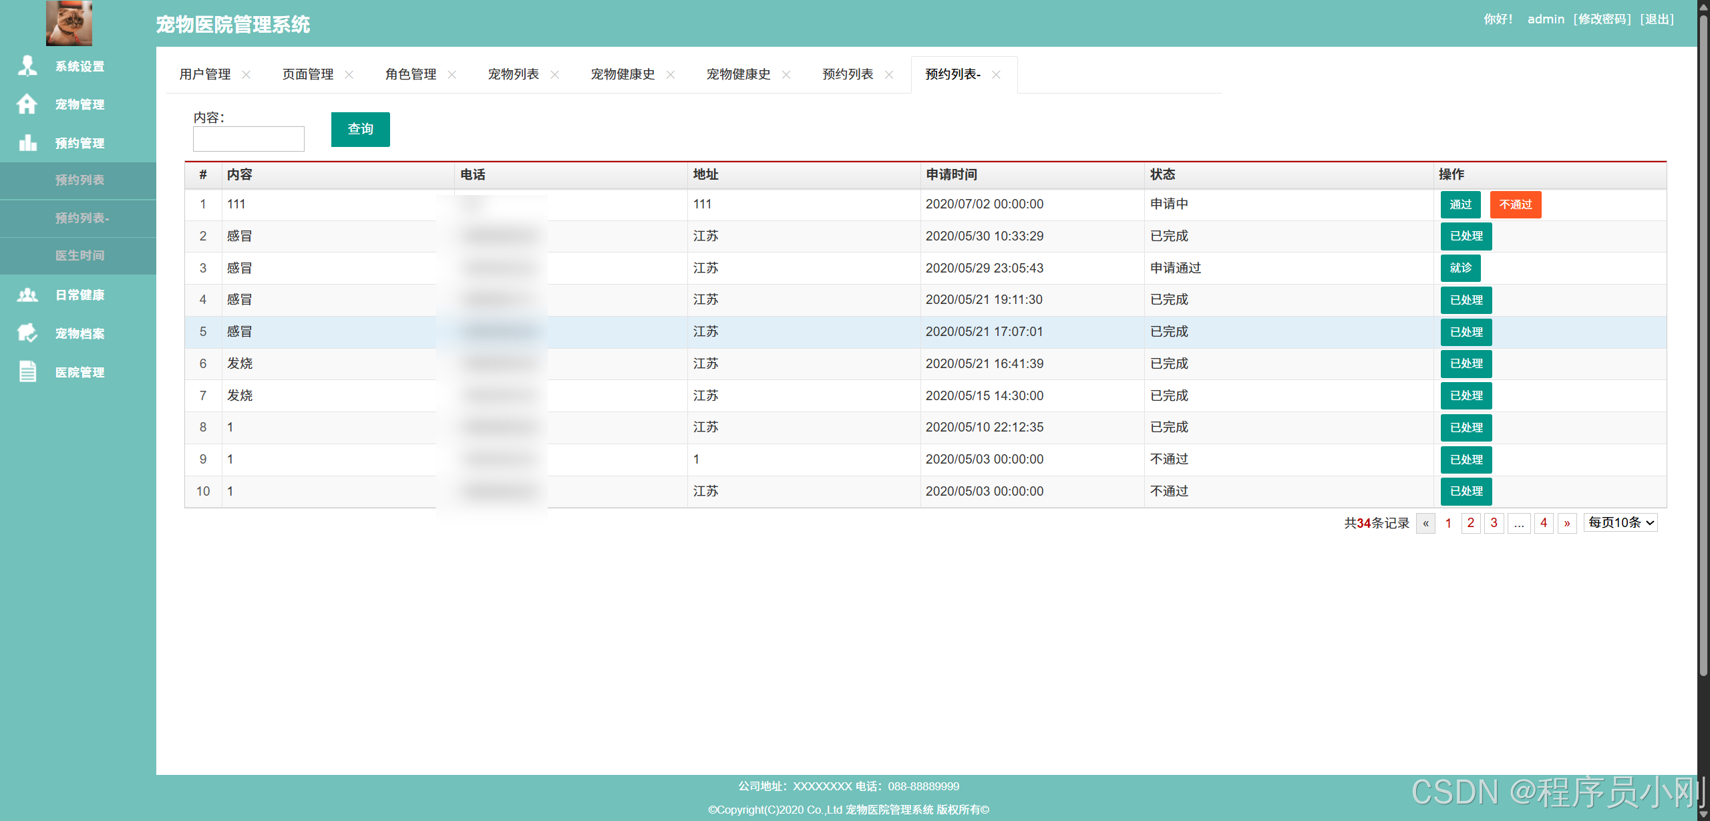
Task: Open the 每页10条 page size dropdown
Action: pyautogui.click(x=1620, y=522)
